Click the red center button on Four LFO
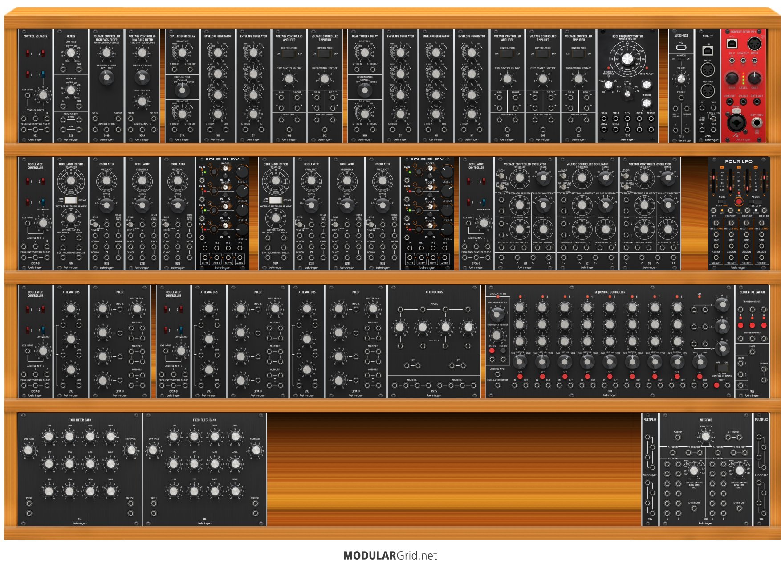This screenshot has height=565, width=781. click(x=739, y=201)
